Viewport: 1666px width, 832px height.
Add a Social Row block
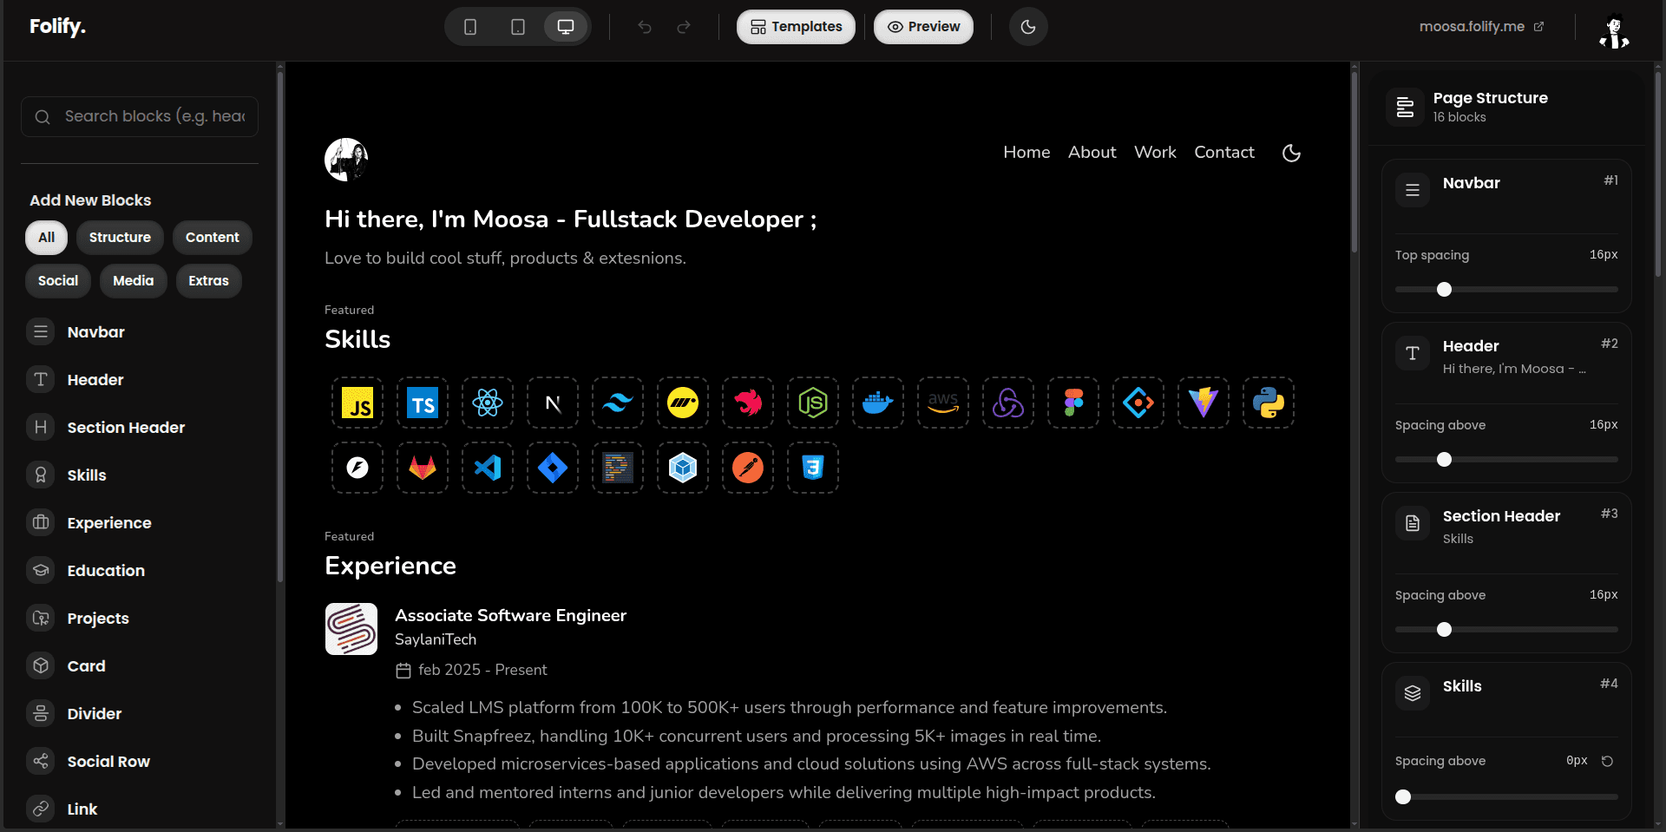pos(139,762)
